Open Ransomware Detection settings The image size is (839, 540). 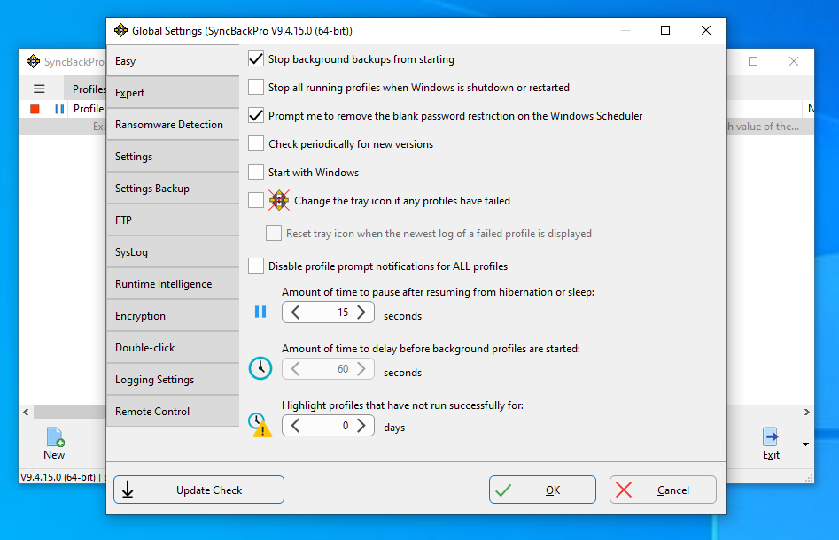click(173, 125)
